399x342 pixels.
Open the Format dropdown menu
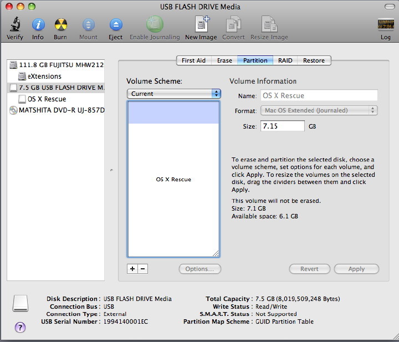[x=319, y=110]
